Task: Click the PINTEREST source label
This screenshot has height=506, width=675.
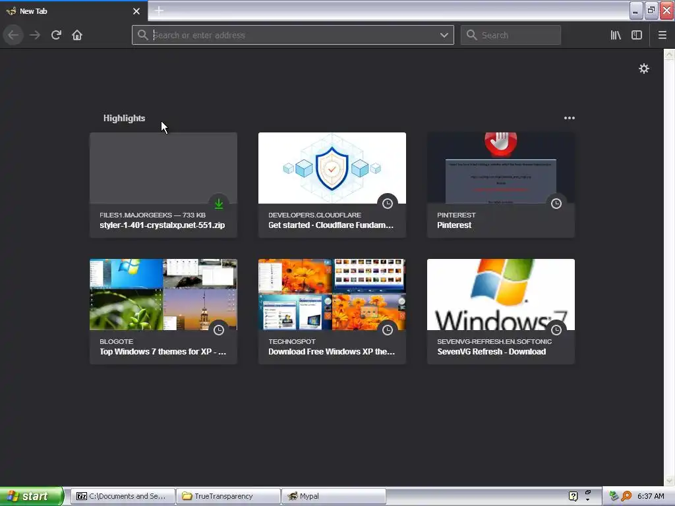Action: click(x=456, y=215)
